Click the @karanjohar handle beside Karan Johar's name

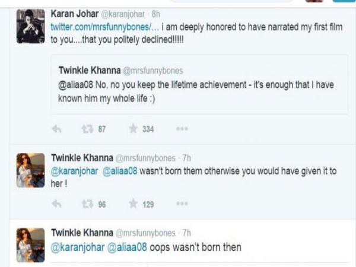click(124, 13)
